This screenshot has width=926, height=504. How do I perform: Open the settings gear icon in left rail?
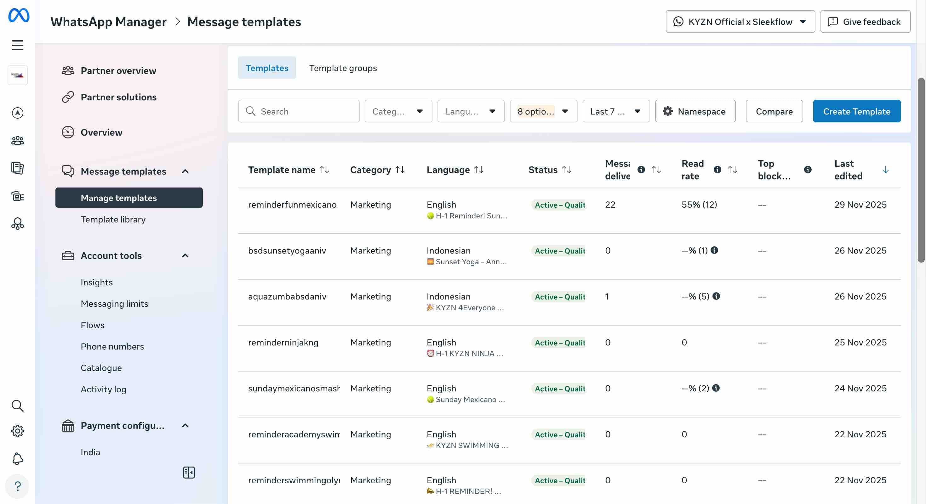(x=18, y=431)
